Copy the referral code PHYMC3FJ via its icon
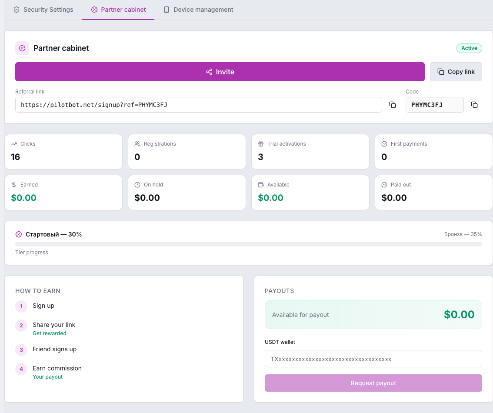 click(x=474, y=105)
